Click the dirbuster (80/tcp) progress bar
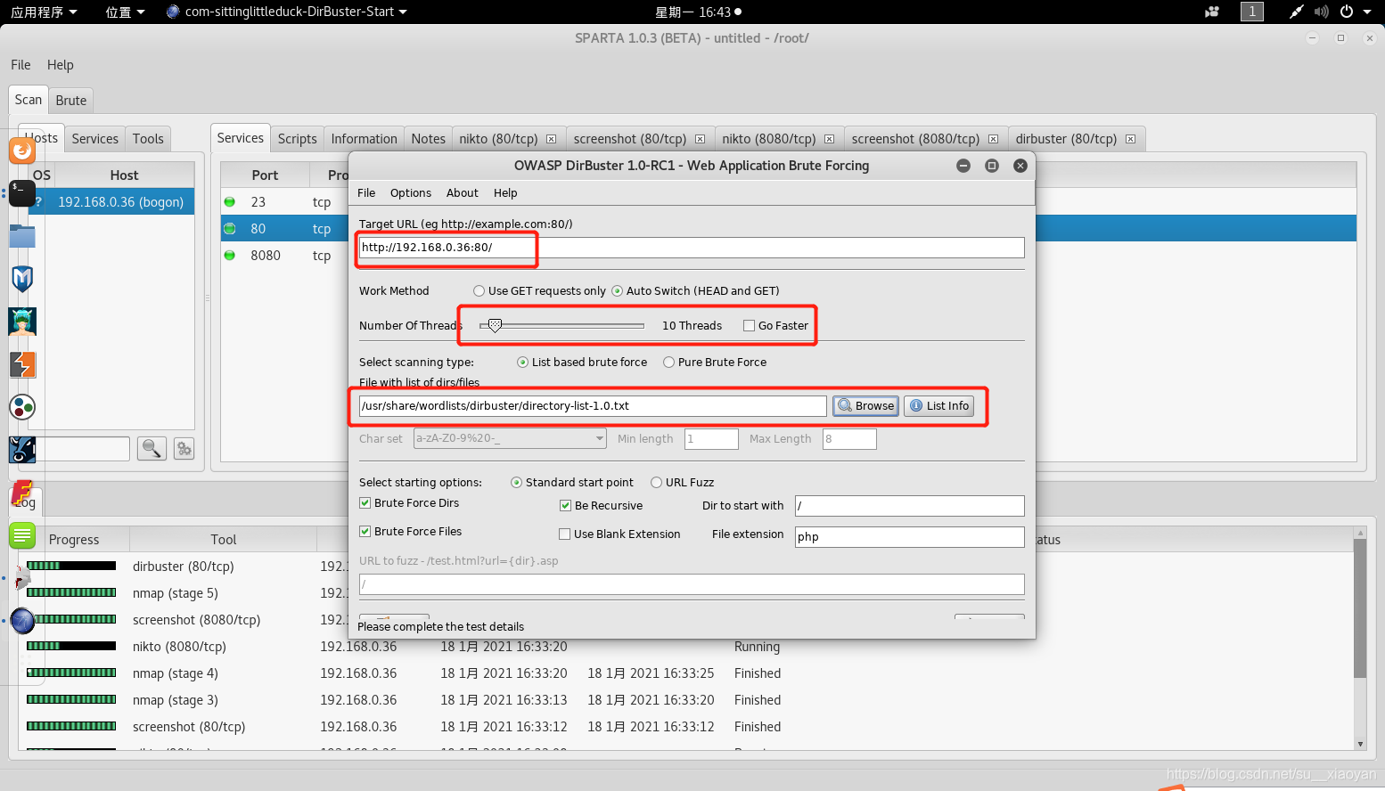Screen dimensions: 1385x791 (71, 566)
